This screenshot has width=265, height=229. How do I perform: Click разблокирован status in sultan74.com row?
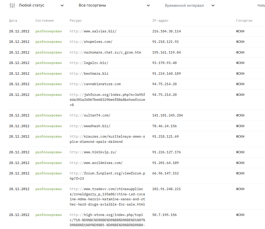[49, 115]
